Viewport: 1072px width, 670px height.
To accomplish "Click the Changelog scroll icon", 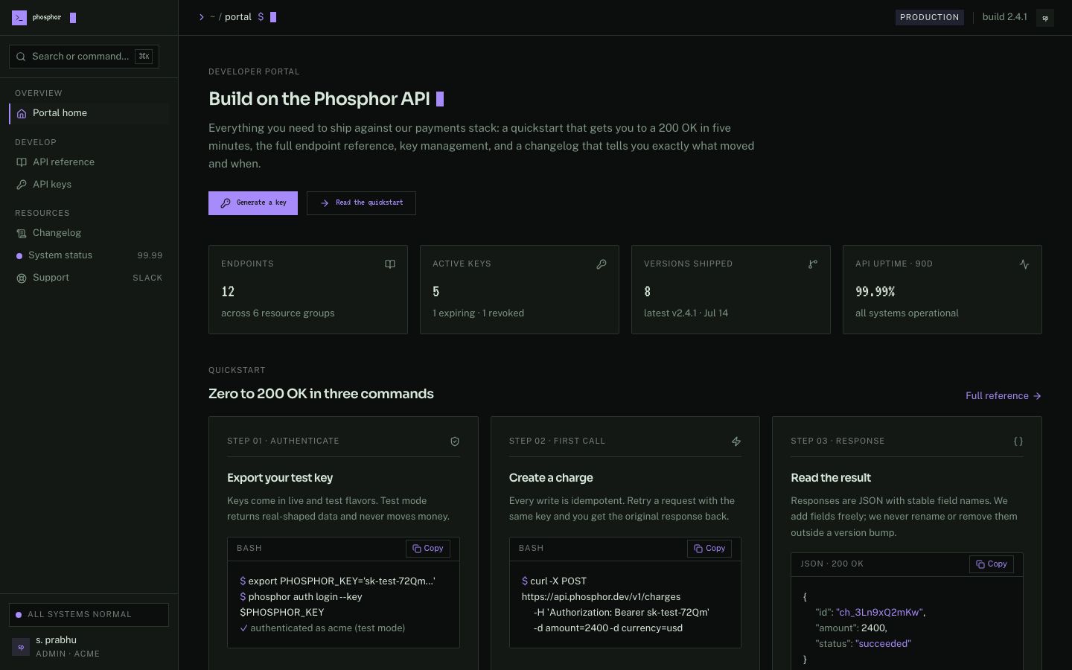I will click(22, 234).
